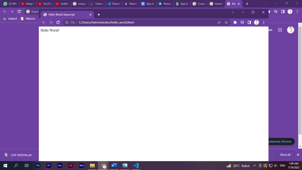Open File Explorer from the taskbar
The height and width of the screenshot is (170, 302).
tap(92, 166)
